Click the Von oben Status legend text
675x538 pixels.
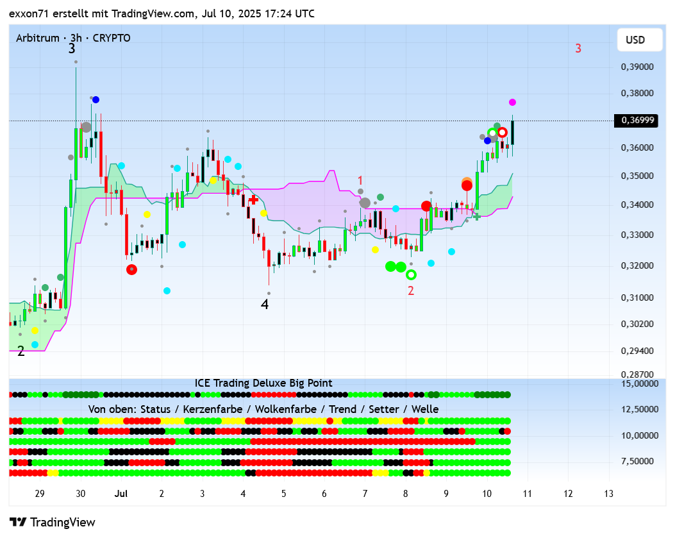(x=263, y=409)
